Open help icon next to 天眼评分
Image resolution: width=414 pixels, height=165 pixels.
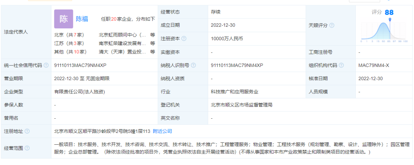click(x=332, y=26)
